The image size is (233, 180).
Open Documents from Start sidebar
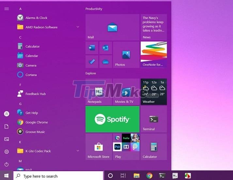7,127
